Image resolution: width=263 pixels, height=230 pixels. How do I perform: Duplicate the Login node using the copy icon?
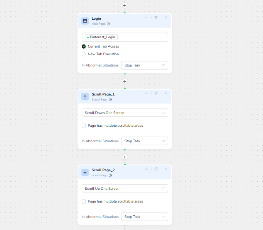coord(156,17)
